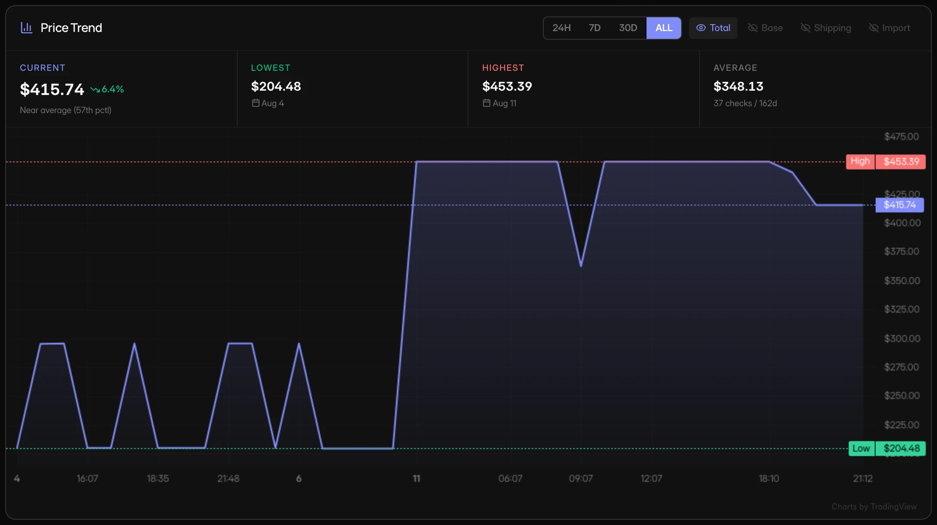Click the 12:07 time axis label
Image resolution: width=937 pixels, height=525 pixels.
pos(651,478)
